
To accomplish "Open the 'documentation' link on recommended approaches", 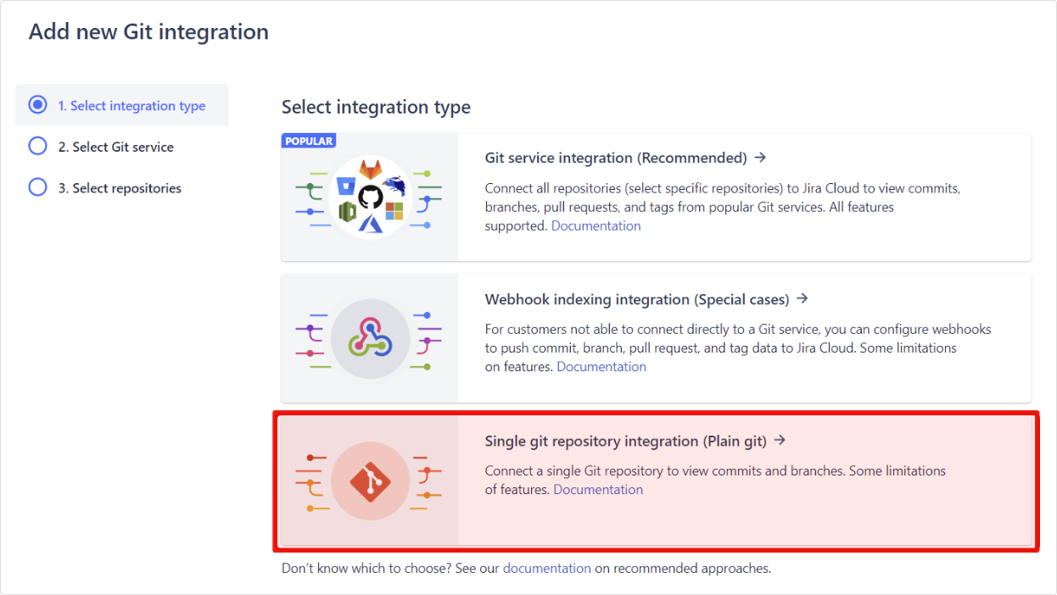I will point(547,569).
